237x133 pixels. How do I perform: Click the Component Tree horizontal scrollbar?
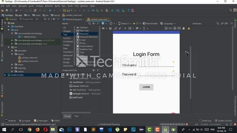[x=76, y=112]
